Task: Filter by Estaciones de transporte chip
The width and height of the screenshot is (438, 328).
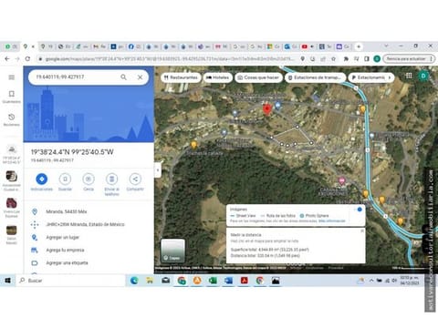Action: 316,77
